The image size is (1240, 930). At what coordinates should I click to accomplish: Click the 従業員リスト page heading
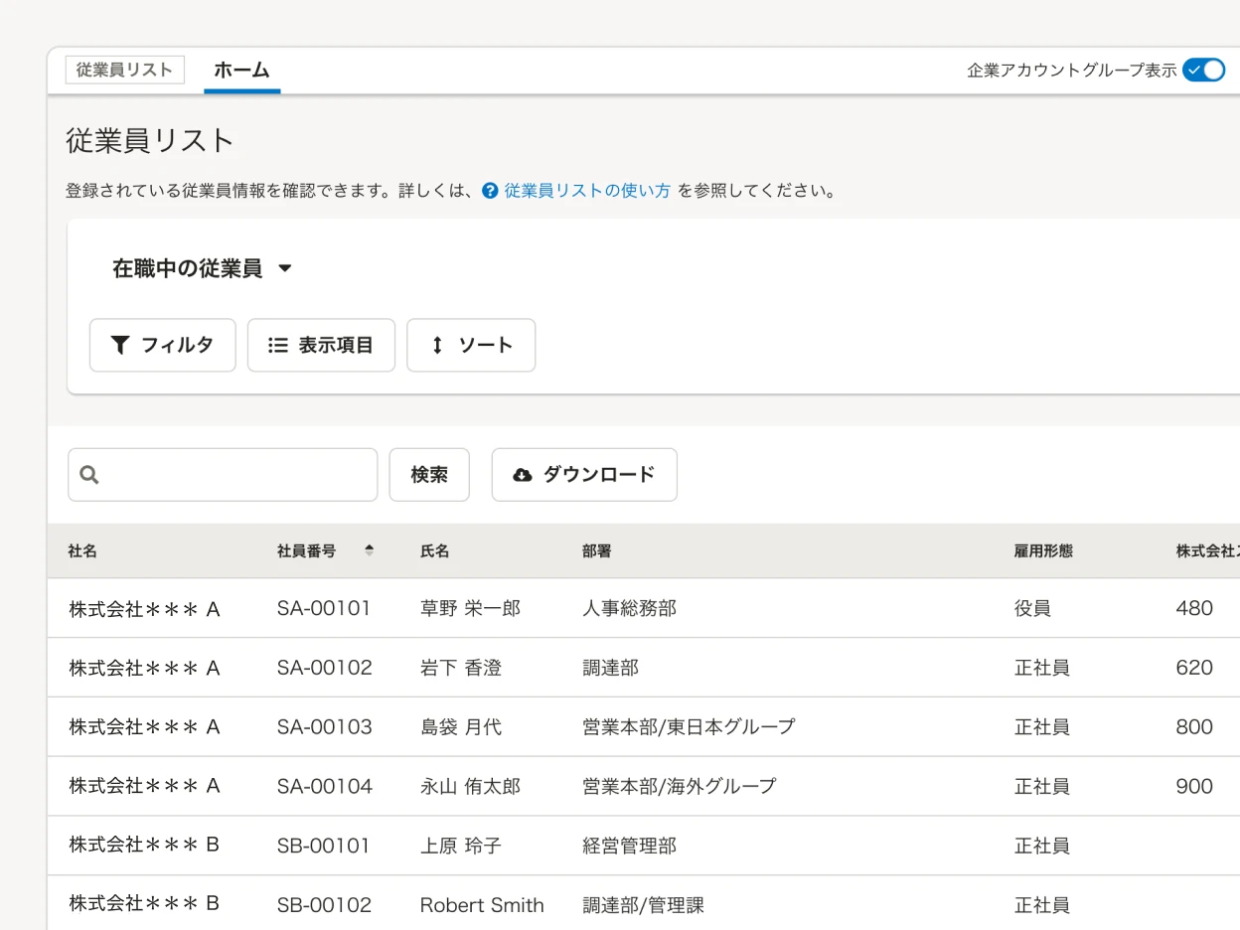click(x=150, y=140)
